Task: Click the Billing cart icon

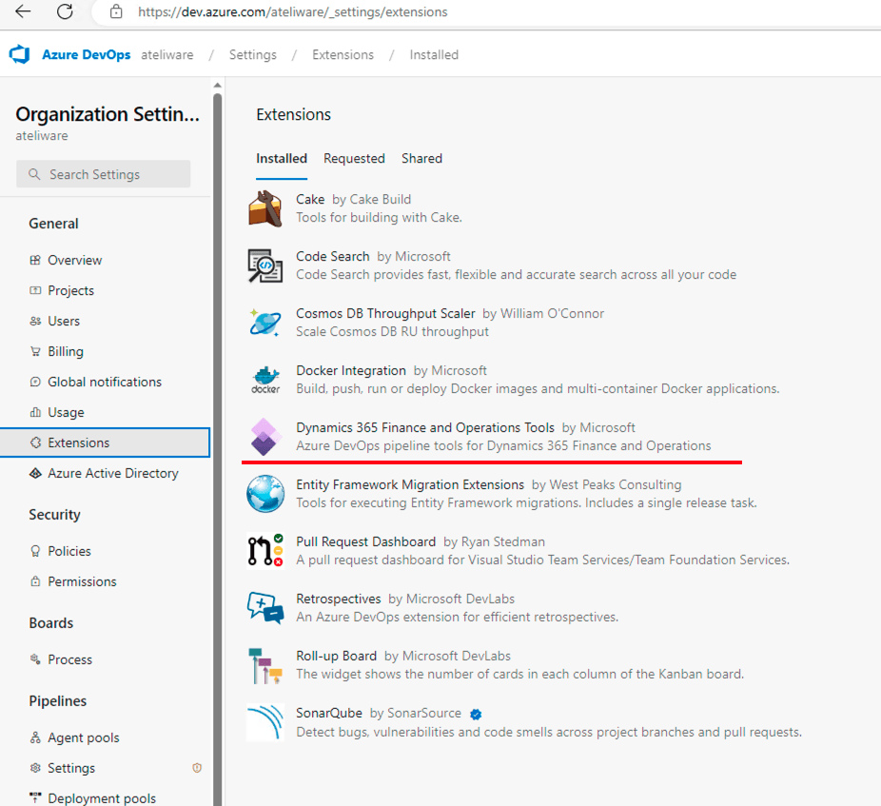Action: pos(35,351)
